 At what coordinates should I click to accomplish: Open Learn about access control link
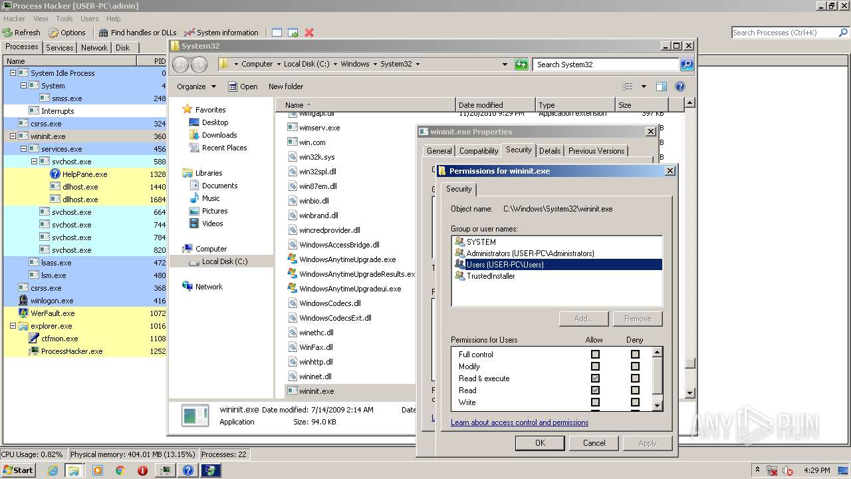[x=519, y=422]
